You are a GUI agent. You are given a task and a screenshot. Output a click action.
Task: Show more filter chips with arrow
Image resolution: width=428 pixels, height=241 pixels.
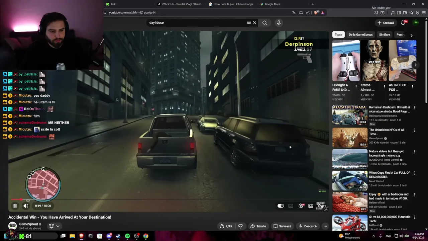(x=411, y=35)
